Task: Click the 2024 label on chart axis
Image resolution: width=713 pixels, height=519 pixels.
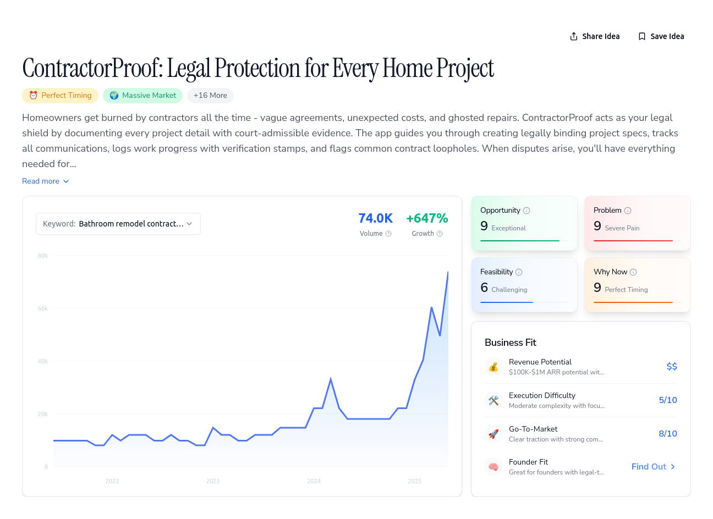Action: (x=314, y=481)
